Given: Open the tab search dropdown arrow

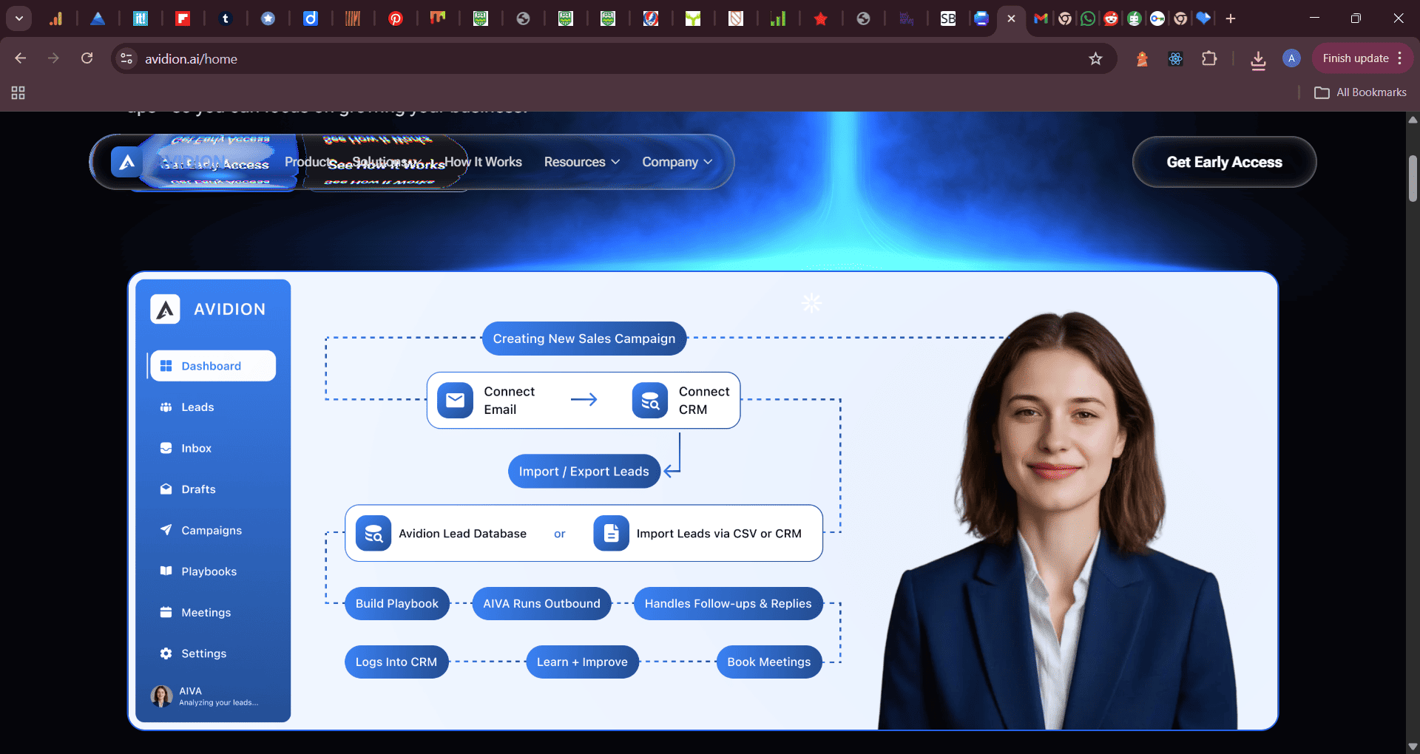Looking at the screenshot, I should point(19,18).
